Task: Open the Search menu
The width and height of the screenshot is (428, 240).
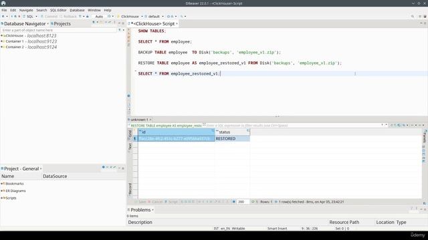Action: (x=41, y=10)
